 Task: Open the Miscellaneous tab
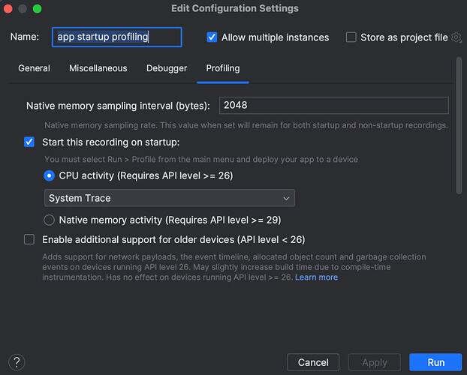tap(98, 68)
